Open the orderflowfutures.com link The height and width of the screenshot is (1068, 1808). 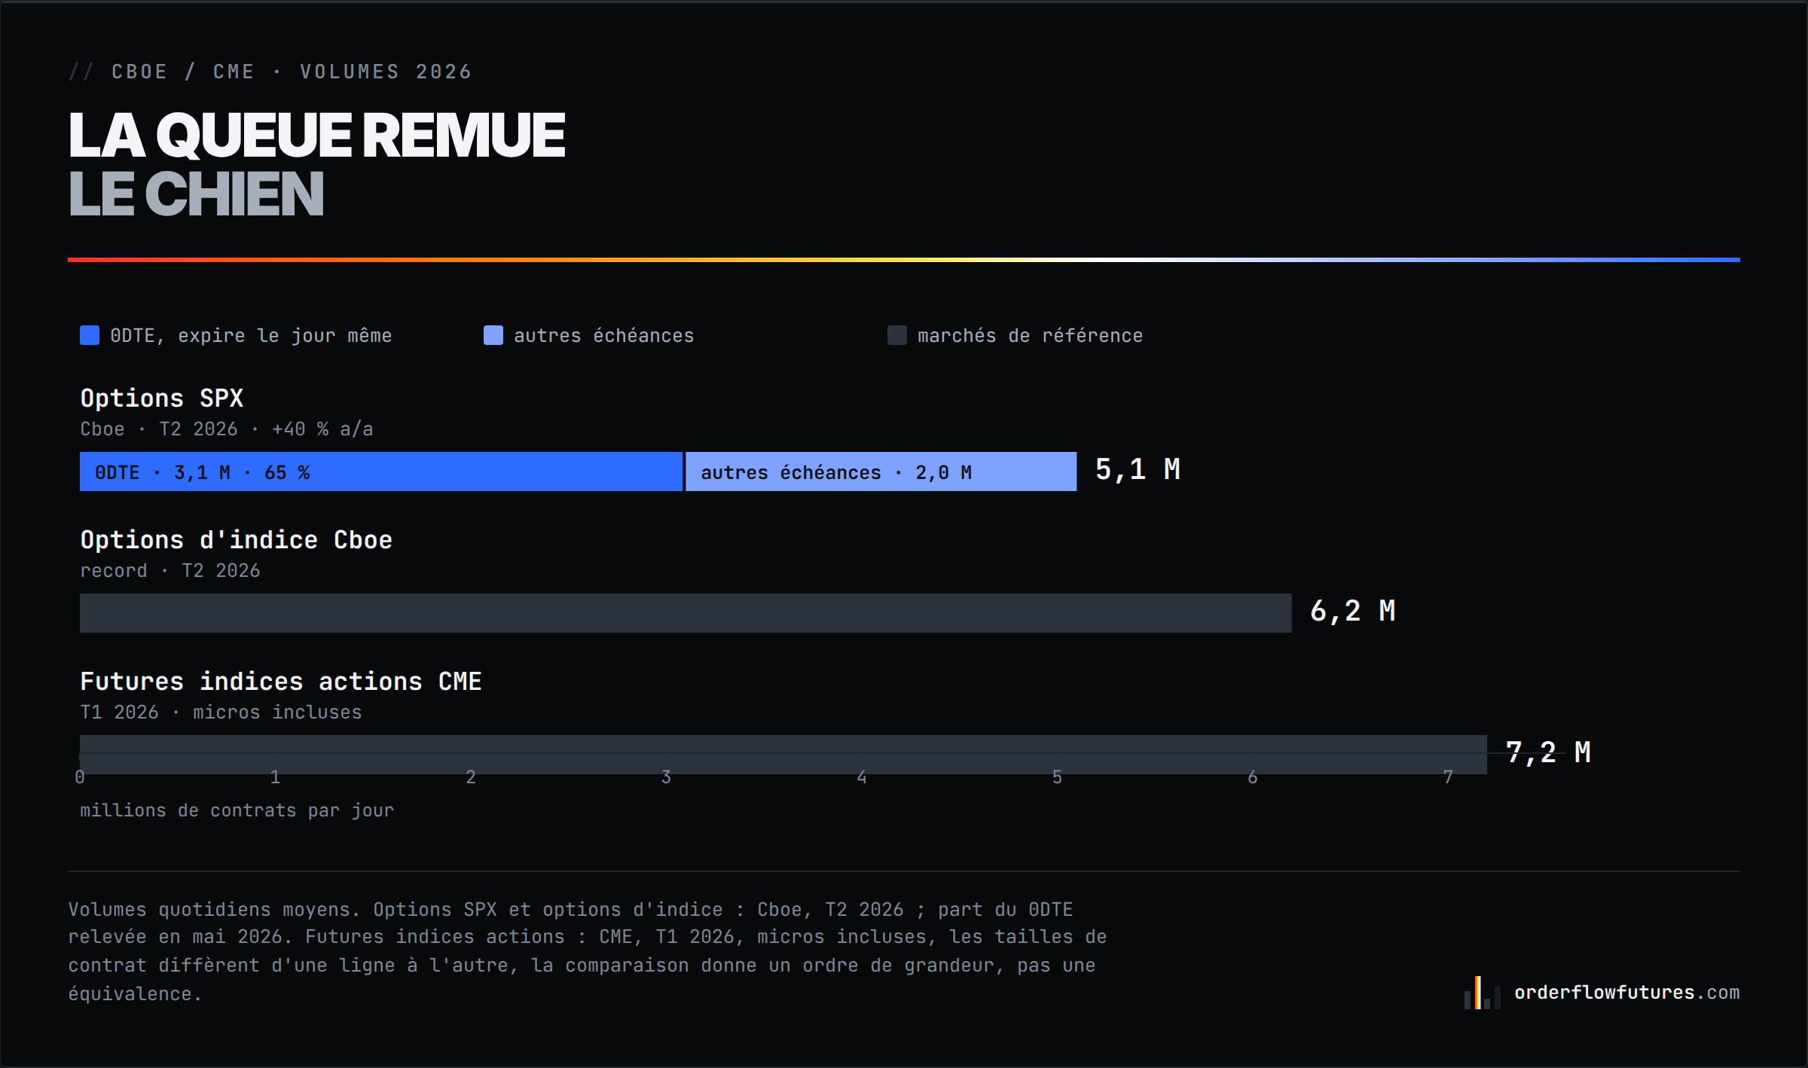coord(1626,993)
